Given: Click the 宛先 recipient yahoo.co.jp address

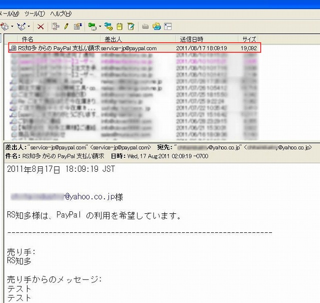Looking at the screenshot, I should 242,147.
